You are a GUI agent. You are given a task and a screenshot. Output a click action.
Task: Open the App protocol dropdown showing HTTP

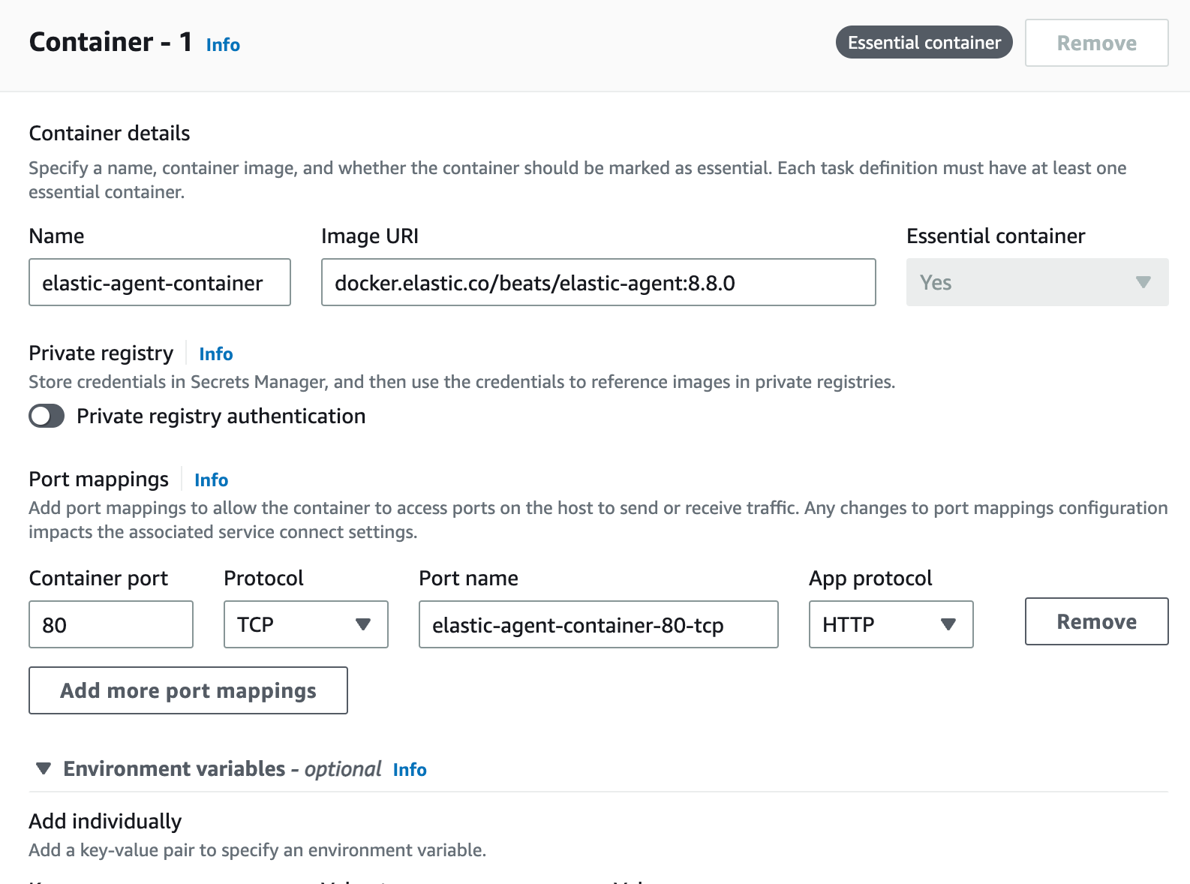891,625
